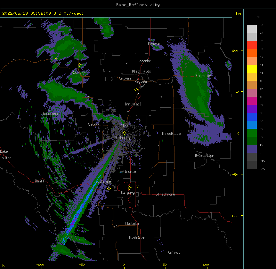Click the Cochrane town label
Image resolution: width=276 pixels, height=269 pixels.
coord(103,181)
